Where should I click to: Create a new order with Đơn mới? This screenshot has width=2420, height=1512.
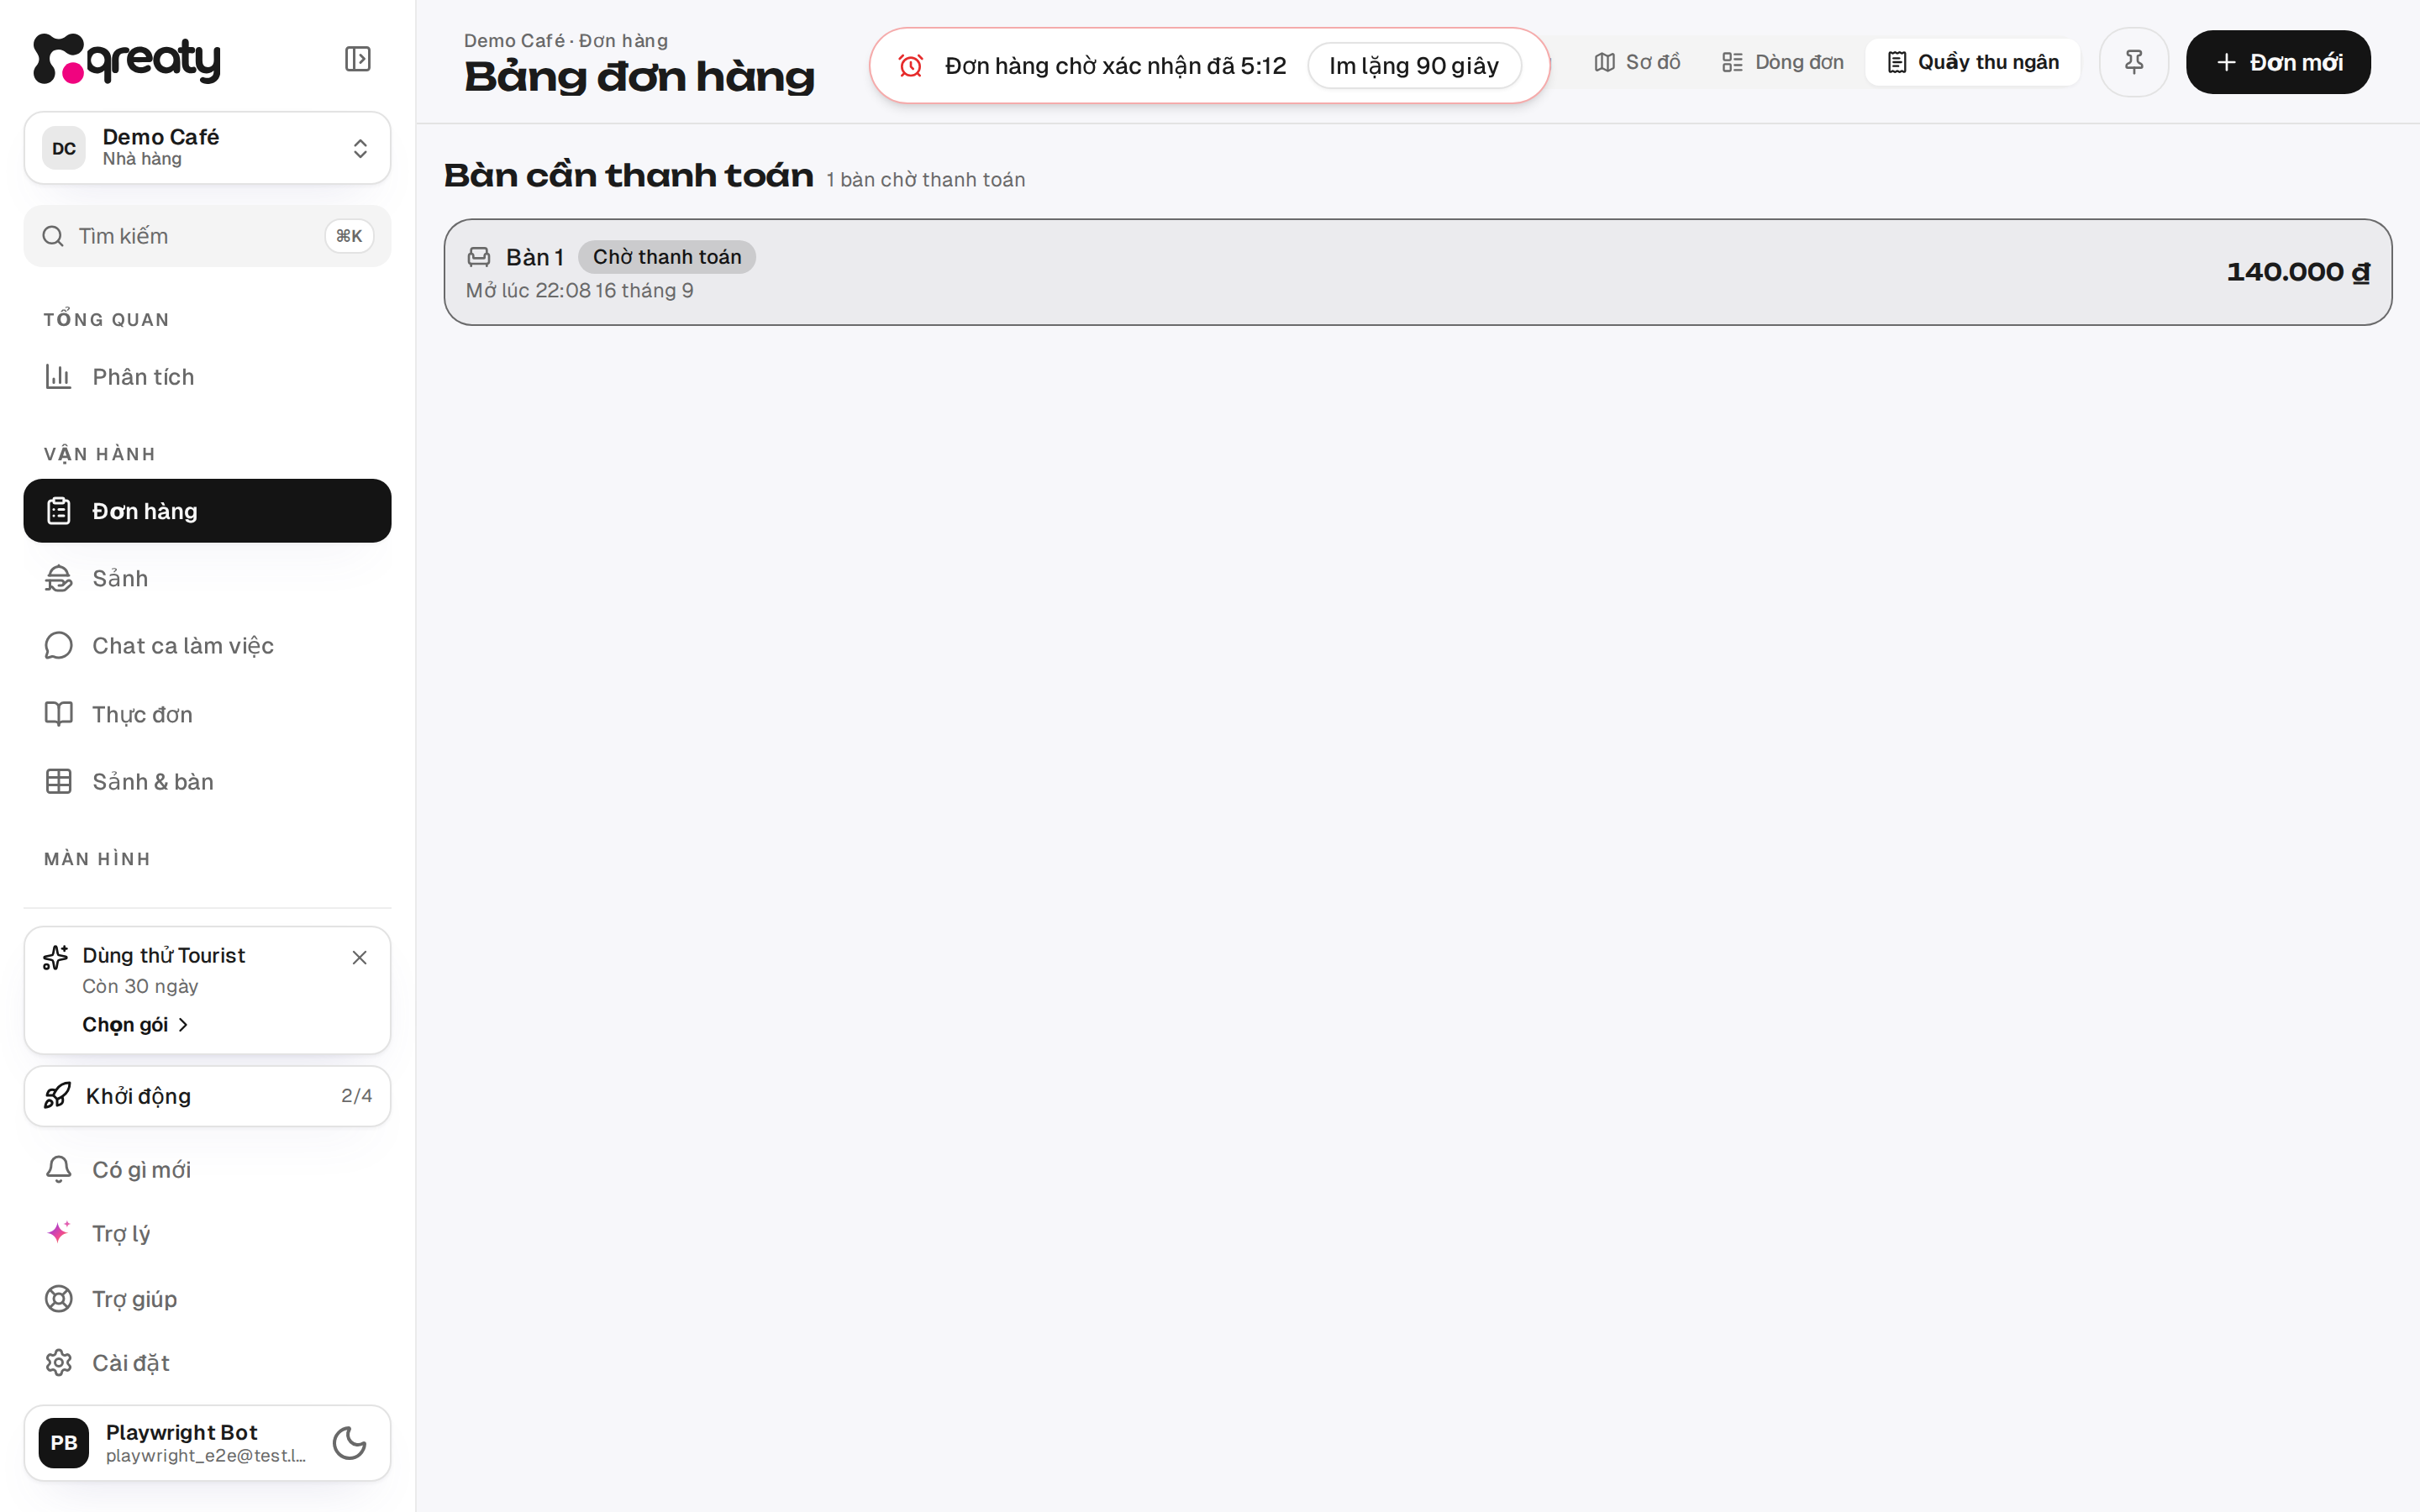point(2278,62)
